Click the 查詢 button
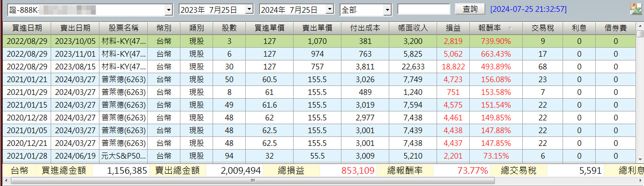644x186 pixels. [470, 9]
